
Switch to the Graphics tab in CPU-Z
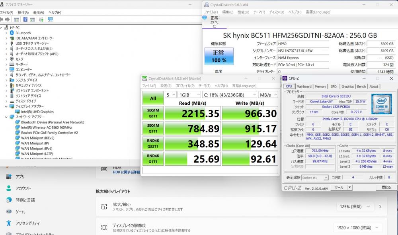(x=347, y=86)
